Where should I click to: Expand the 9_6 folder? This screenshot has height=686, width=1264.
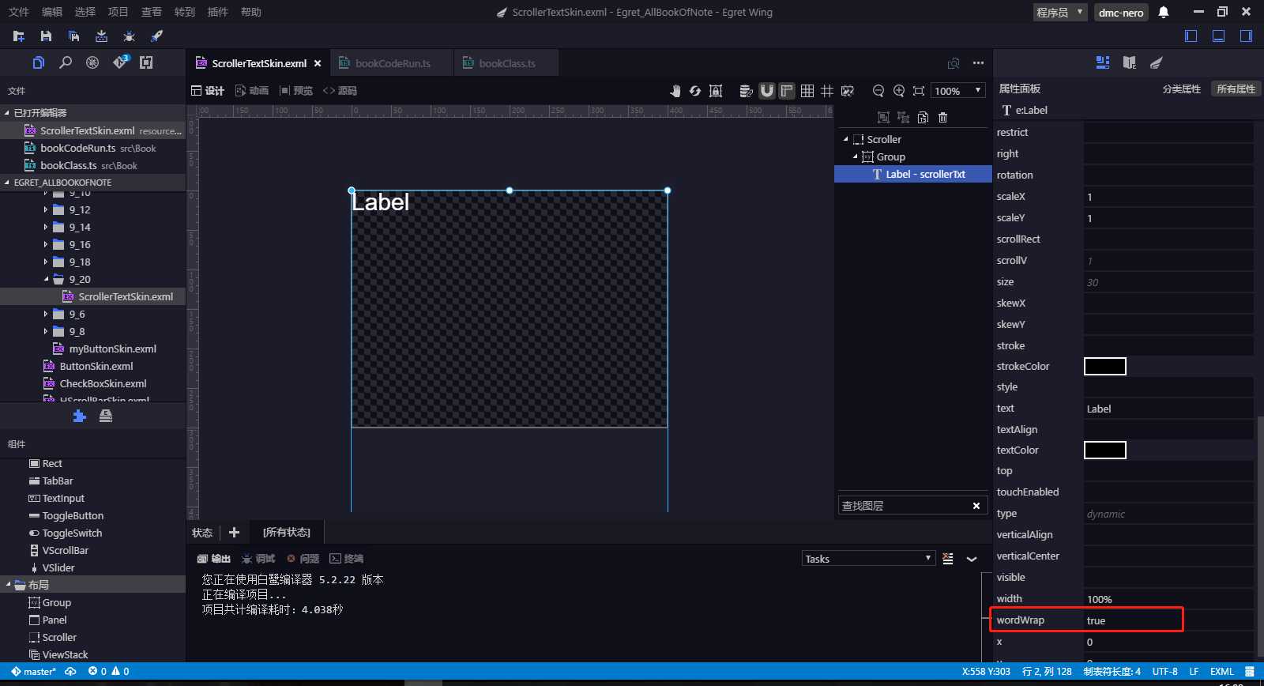click(46, 315)
